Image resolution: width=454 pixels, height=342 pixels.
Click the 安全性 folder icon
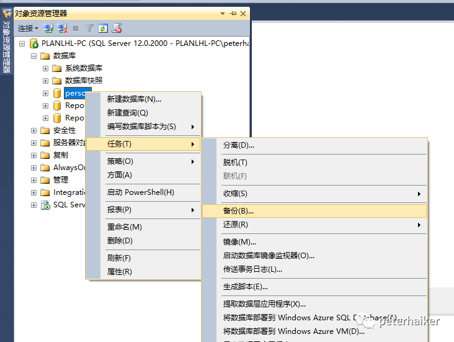pos(45,130)
